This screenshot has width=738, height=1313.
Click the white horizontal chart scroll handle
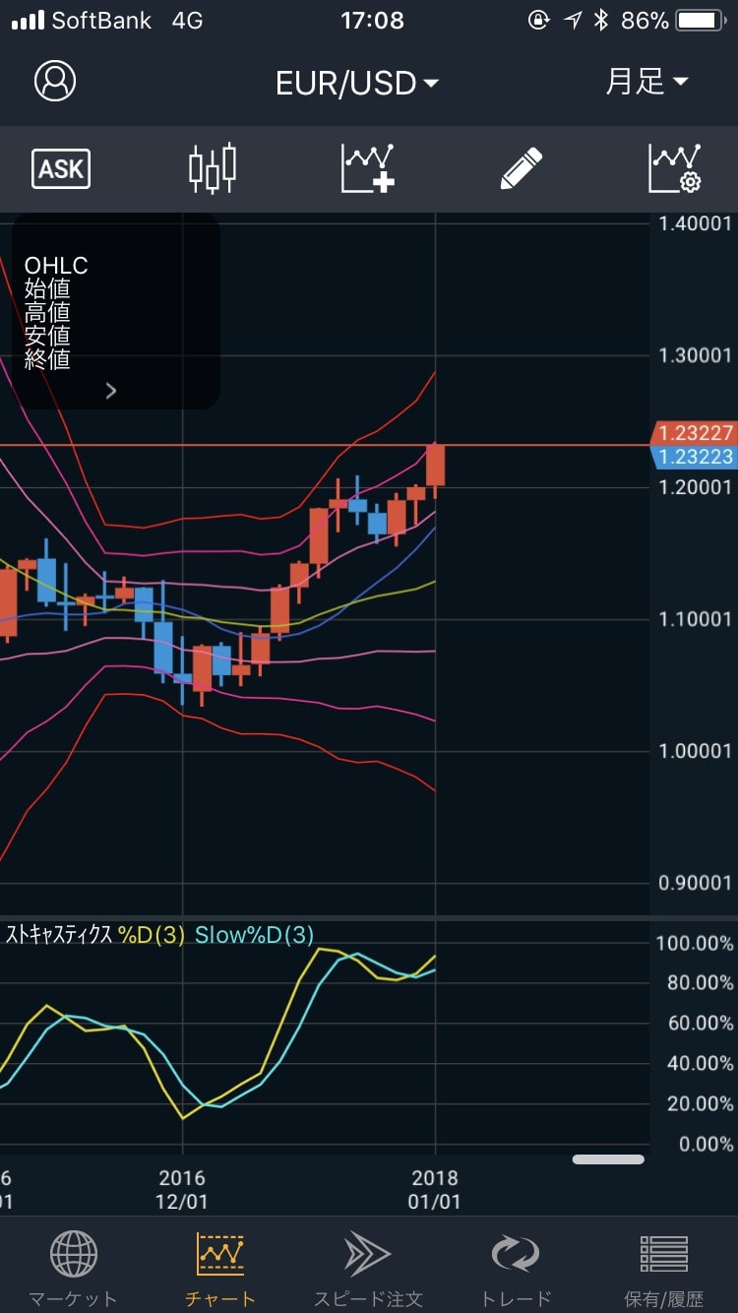pyautogui.click(x=608, y=1159)
